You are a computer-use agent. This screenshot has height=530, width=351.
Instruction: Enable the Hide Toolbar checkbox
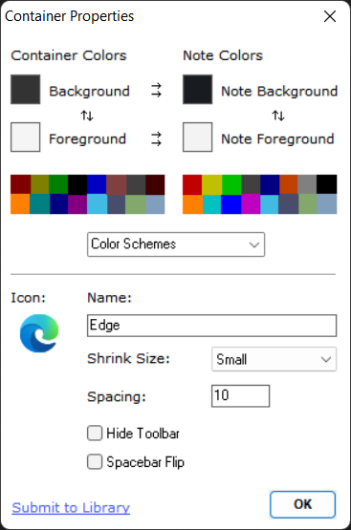95,433
